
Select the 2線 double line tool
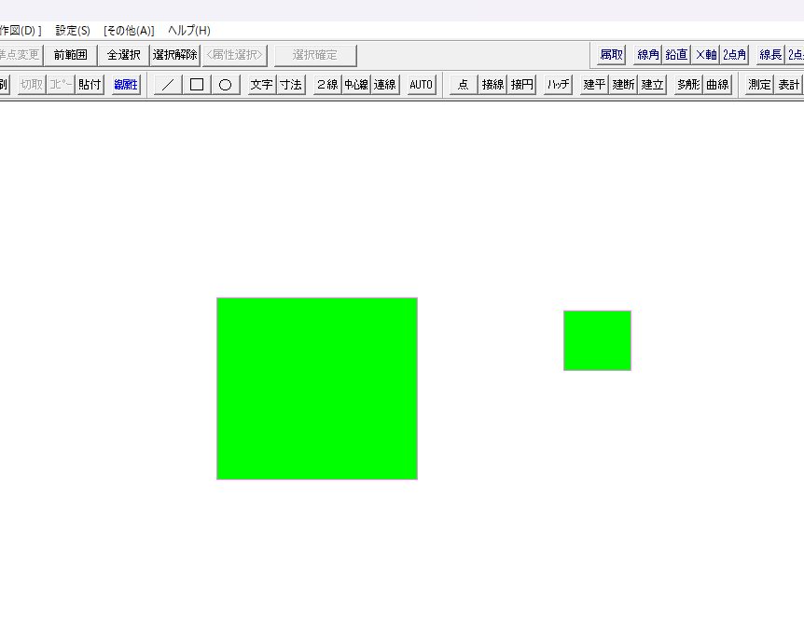point(327,85)
